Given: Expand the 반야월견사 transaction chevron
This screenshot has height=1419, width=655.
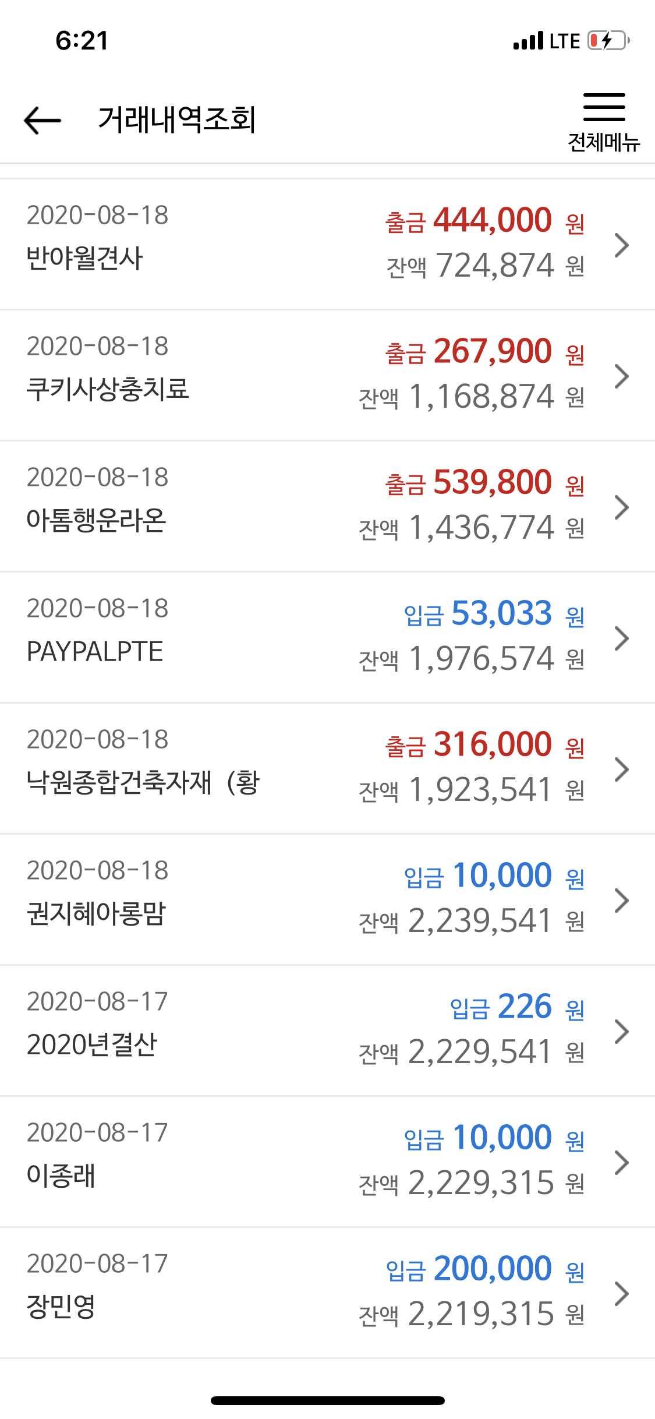Looking at the screenshot, I should pyautogui.click(x=622, y=245).
